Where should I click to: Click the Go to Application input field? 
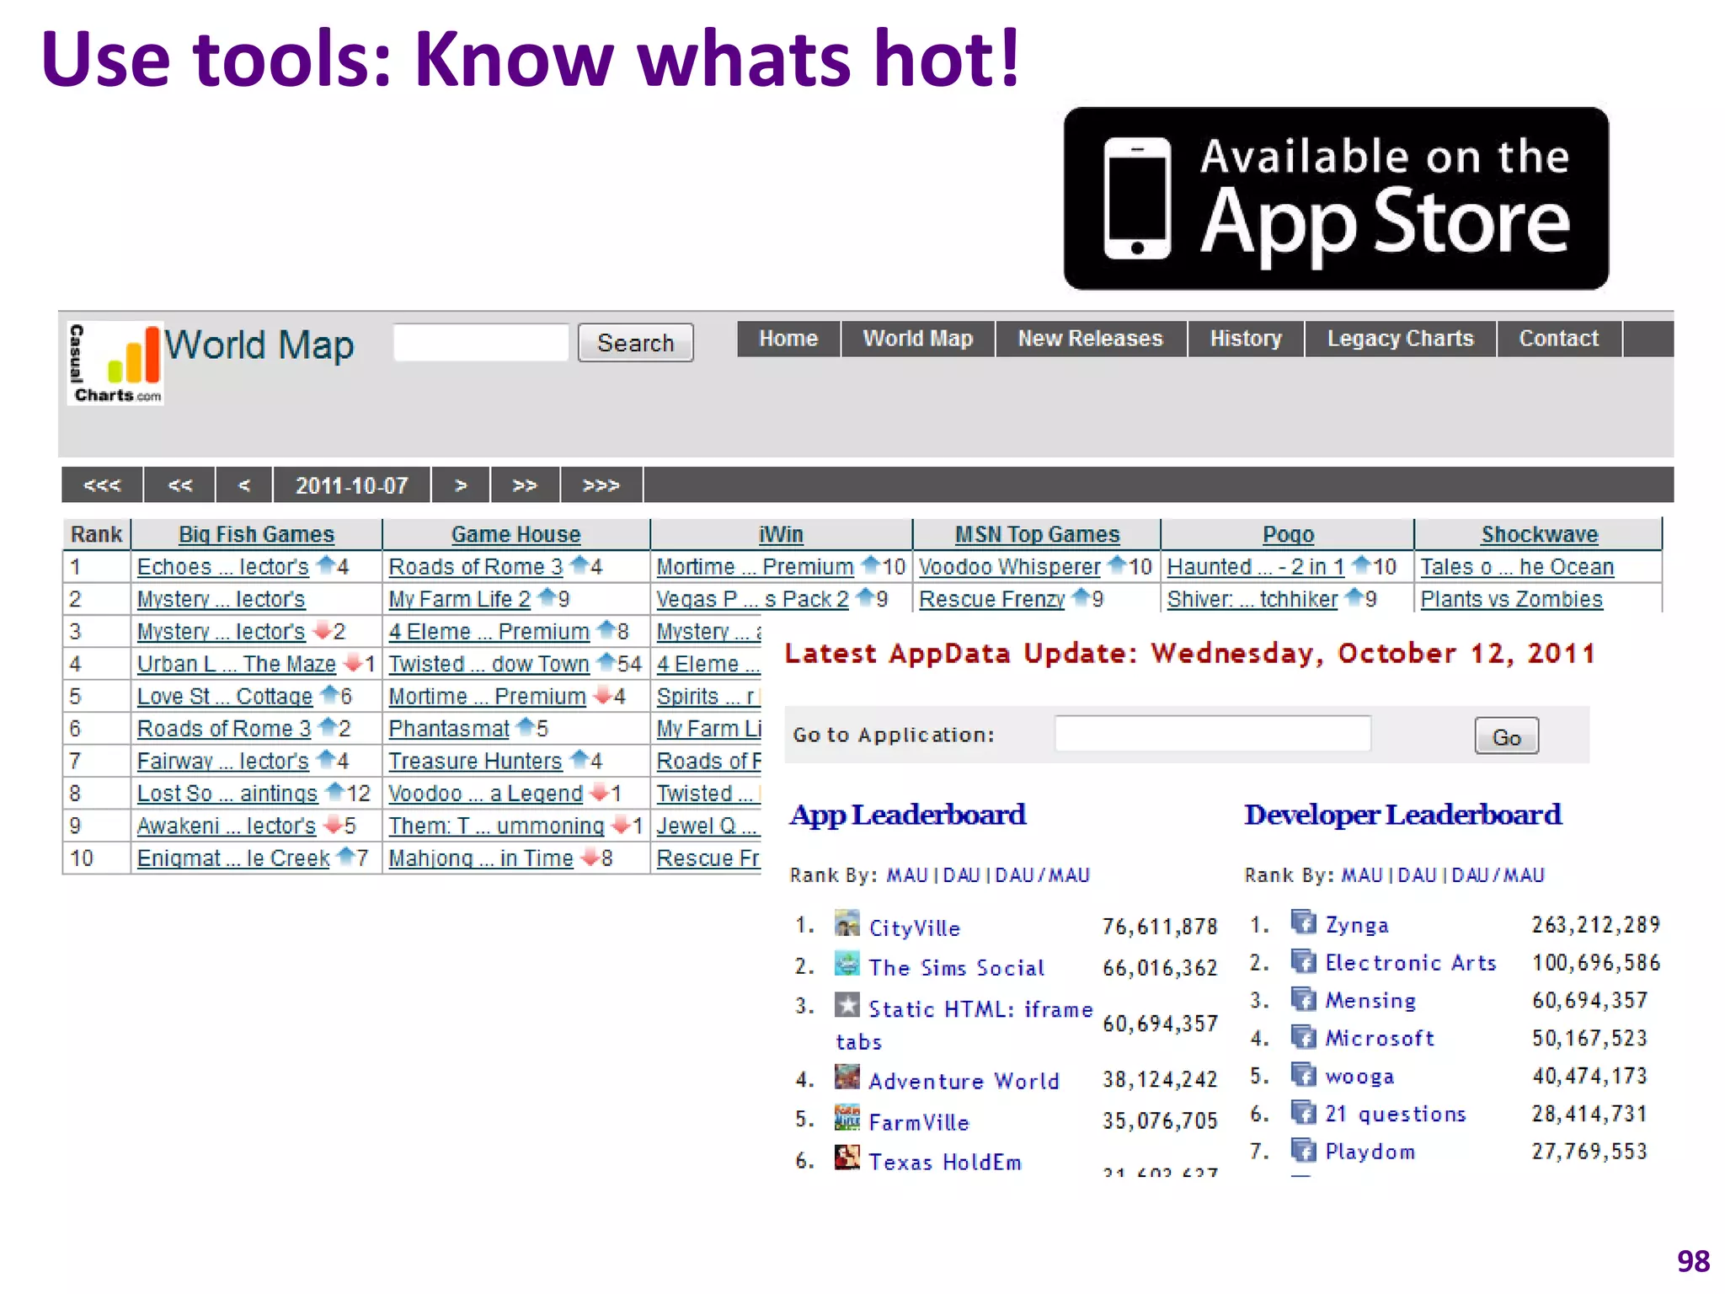pyautogui.click(x=1213, y=734)
